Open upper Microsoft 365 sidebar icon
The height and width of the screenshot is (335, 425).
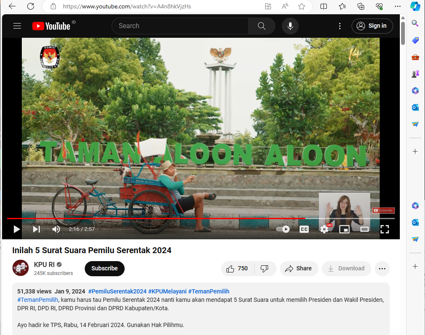(x=415, y=91)
